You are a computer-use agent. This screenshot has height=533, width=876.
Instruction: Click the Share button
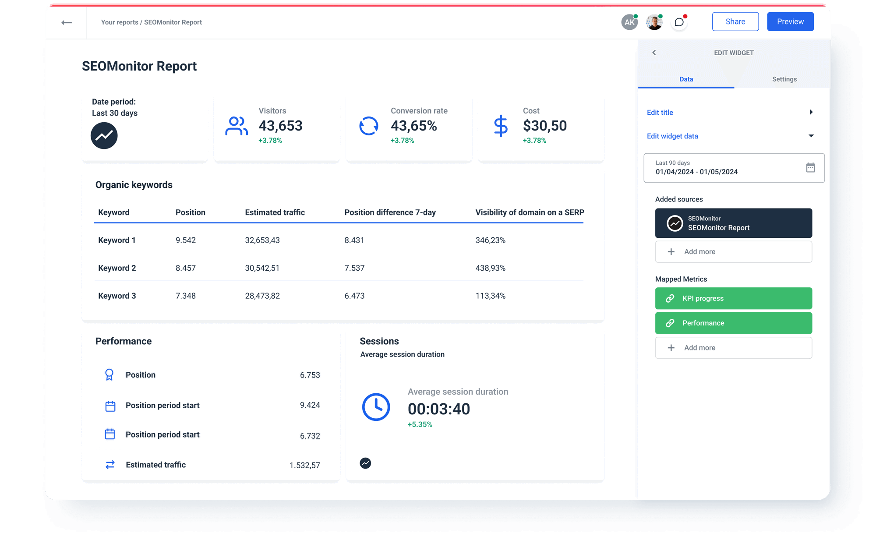pos(735,21)
